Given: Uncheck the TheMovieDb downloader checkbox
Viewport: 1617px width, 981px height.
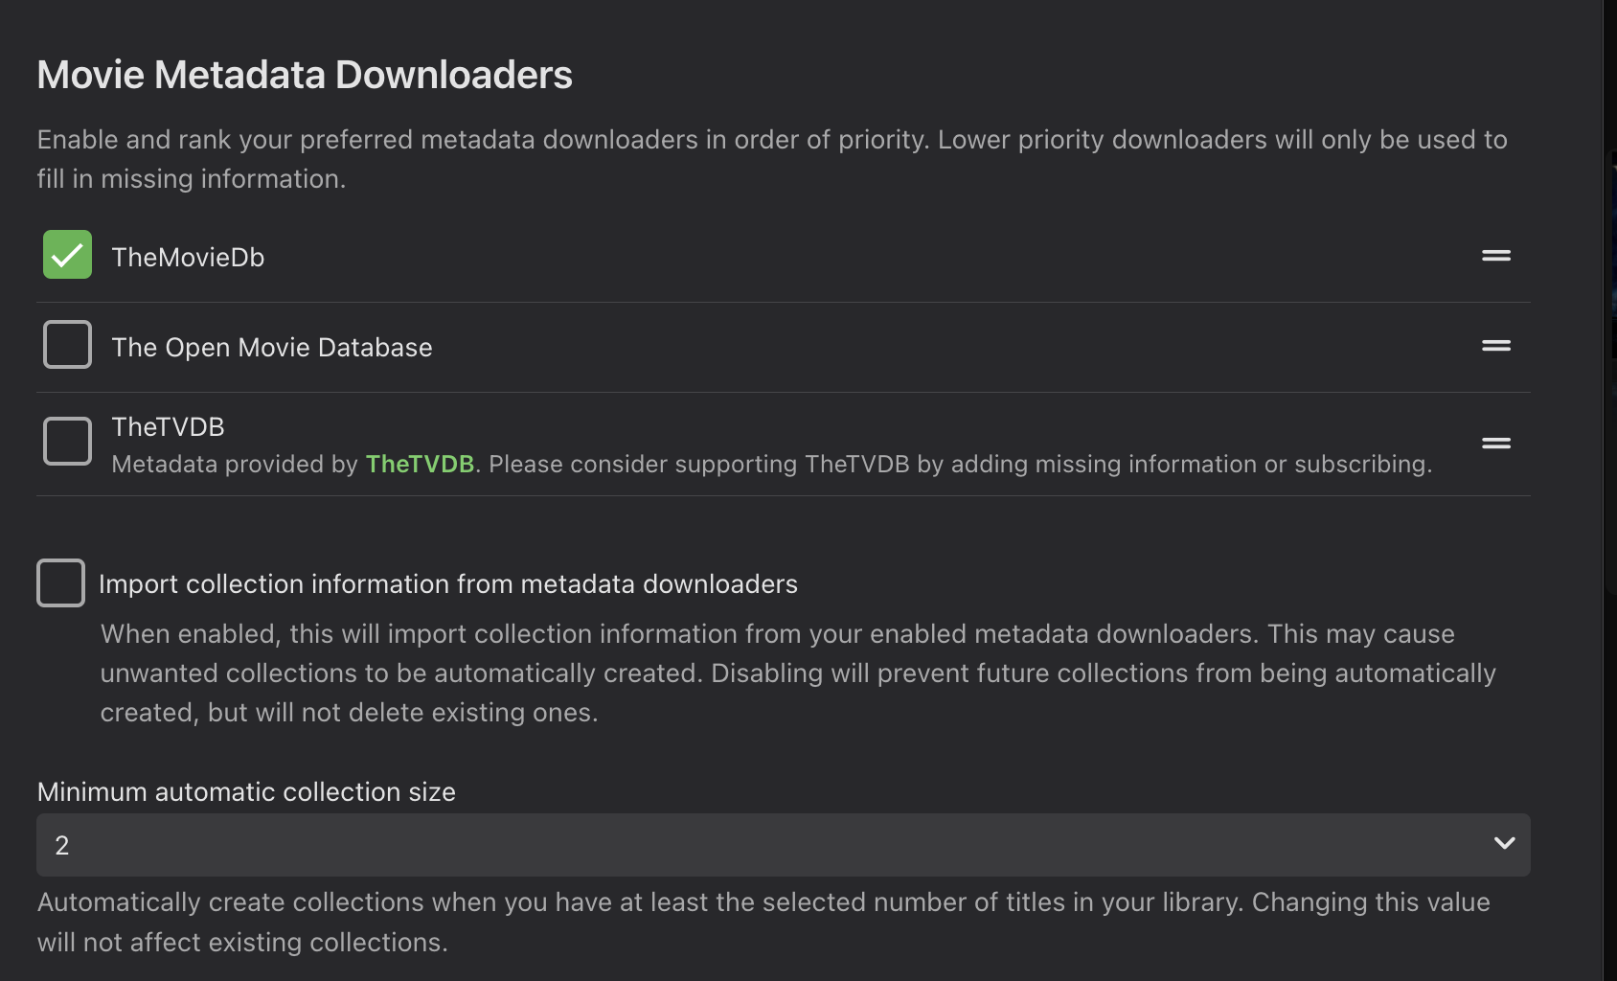Looking at the screenshot, I should 67,255.
